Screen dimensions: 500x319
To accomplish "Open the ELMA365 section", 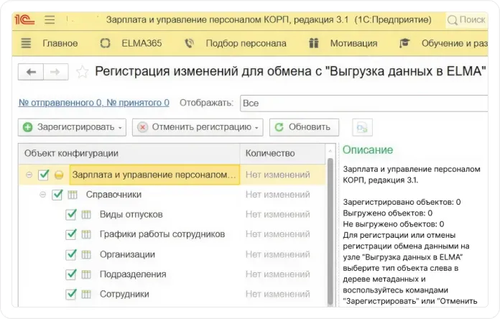I will pyautogui.click(x=131, y=43).
